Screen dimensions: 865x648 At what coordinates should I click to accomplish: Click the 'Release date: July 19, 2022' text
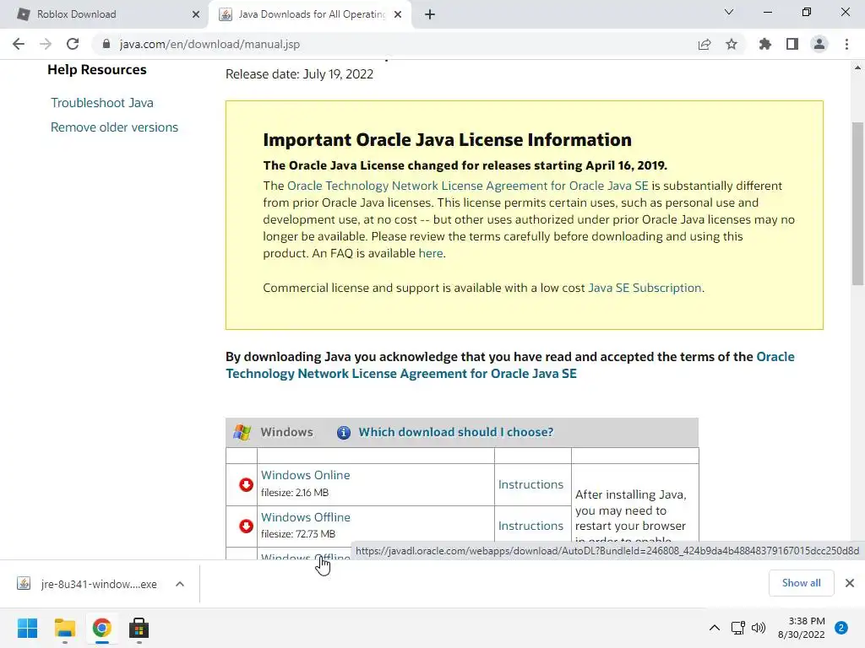tap(299, 74)
